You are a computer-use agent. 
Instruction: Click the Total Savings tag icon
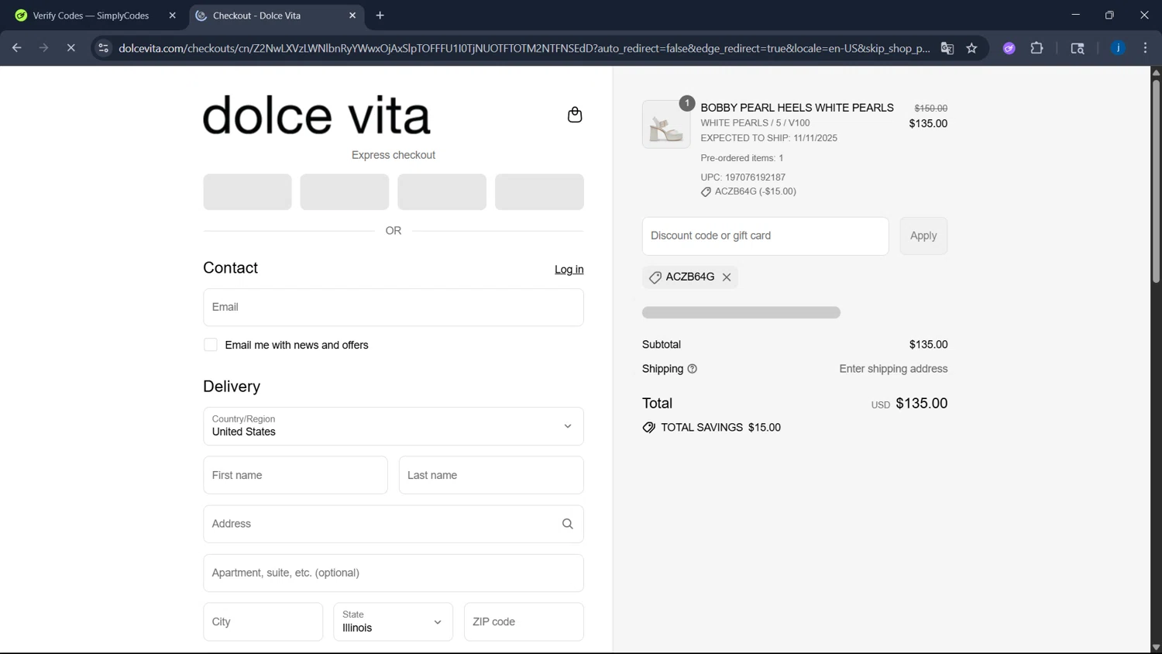pyautogui.click(x=648, y=428)
